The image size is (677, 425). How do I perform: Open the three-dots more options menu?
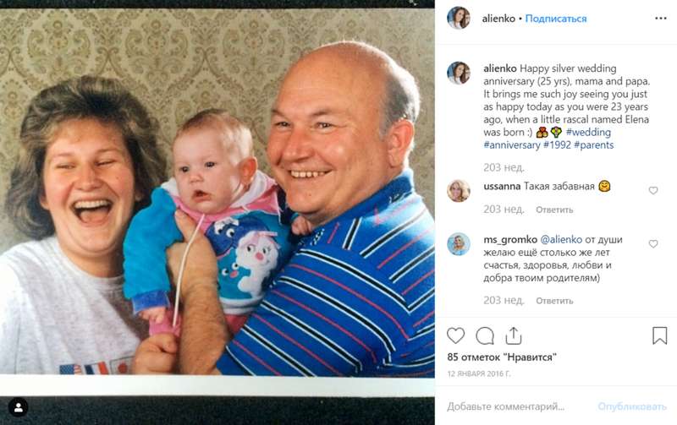[x=661, y=19]
